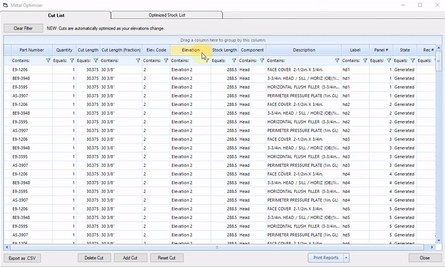Sort by the Elevation column header
This screenshot has height=267, width=445.
point(190,50)
